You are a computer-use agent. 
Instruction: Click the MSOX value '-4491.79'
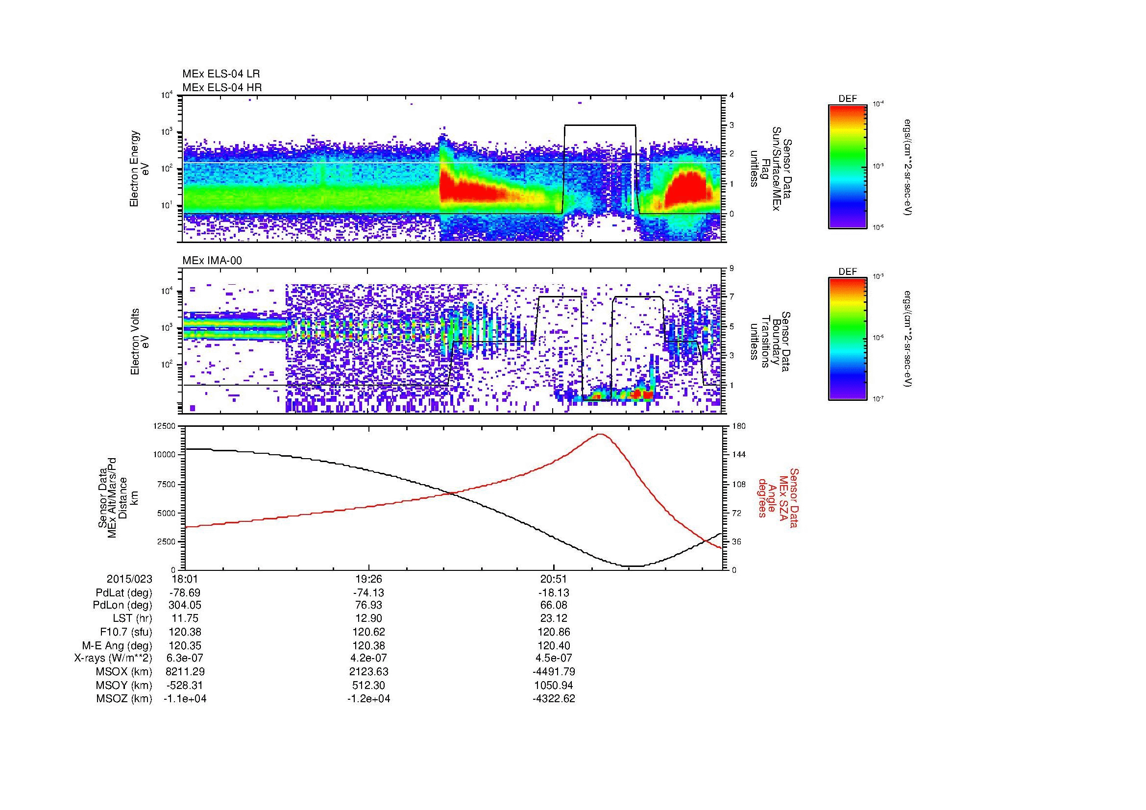[554, 672]
